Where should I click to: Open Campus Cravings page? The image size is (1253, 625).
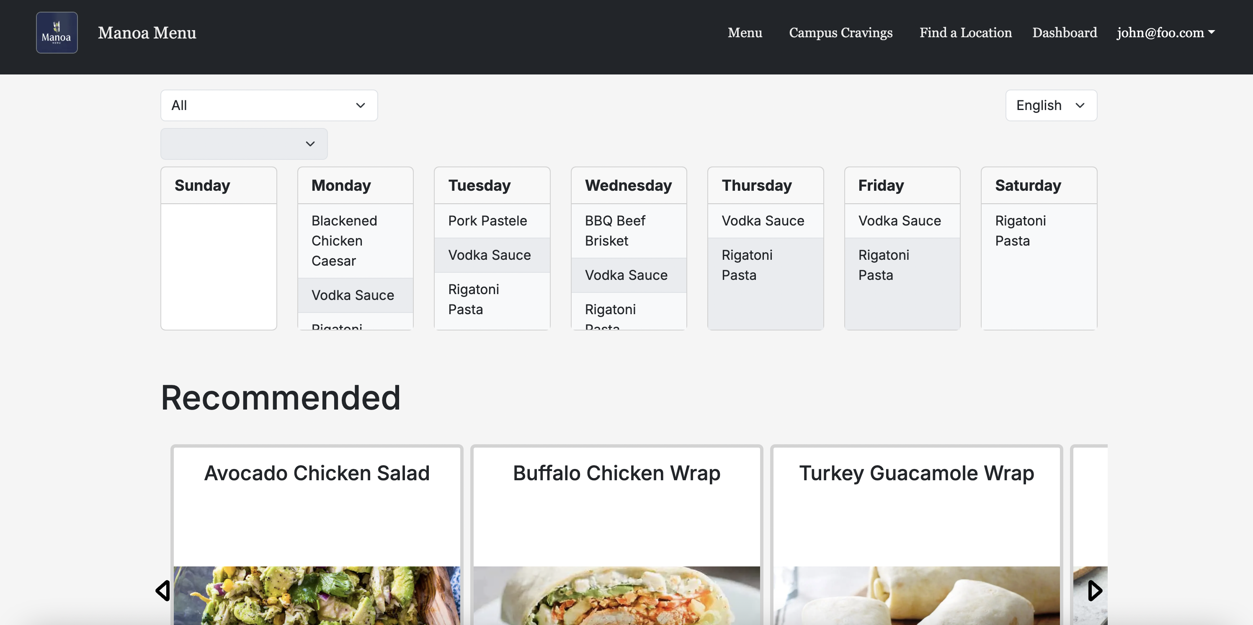[x=840, y=33]
